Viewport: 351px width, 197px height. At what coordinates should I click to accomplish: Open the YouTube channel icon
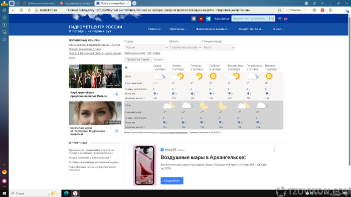(x=201, y=18)
